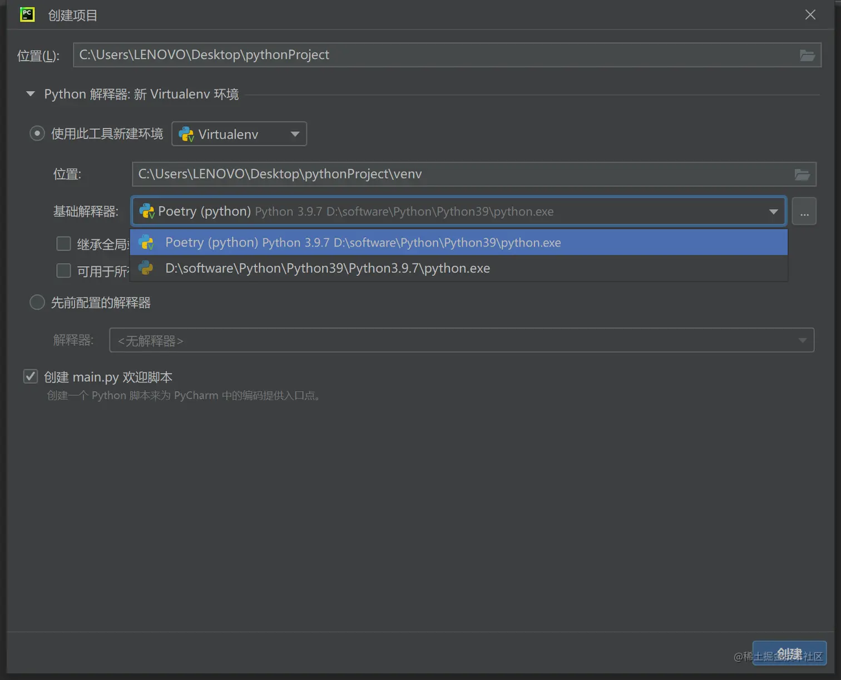Open the base interpreter combo box arrow
841x680 pixels.
coord(773,211)
